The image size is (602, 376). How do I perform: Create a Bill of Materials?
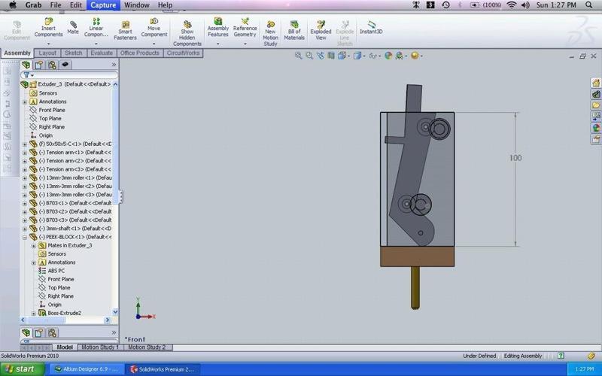point(294,27)
